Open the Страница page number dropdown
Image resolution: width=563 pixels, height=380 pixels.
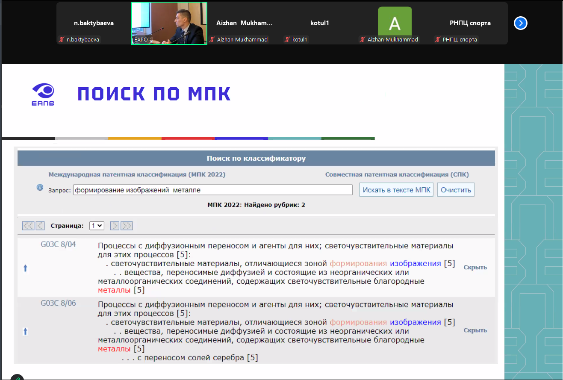(x=97, y=226)
